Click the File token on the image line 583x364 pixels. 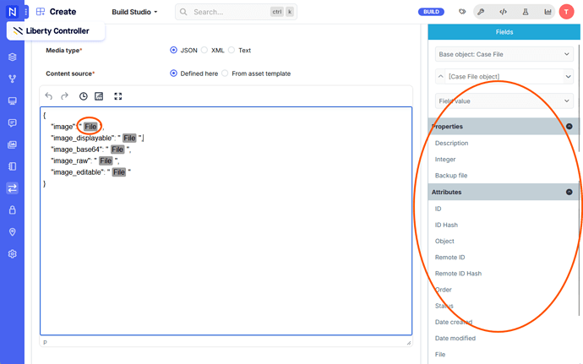click(x=90, y=127)
